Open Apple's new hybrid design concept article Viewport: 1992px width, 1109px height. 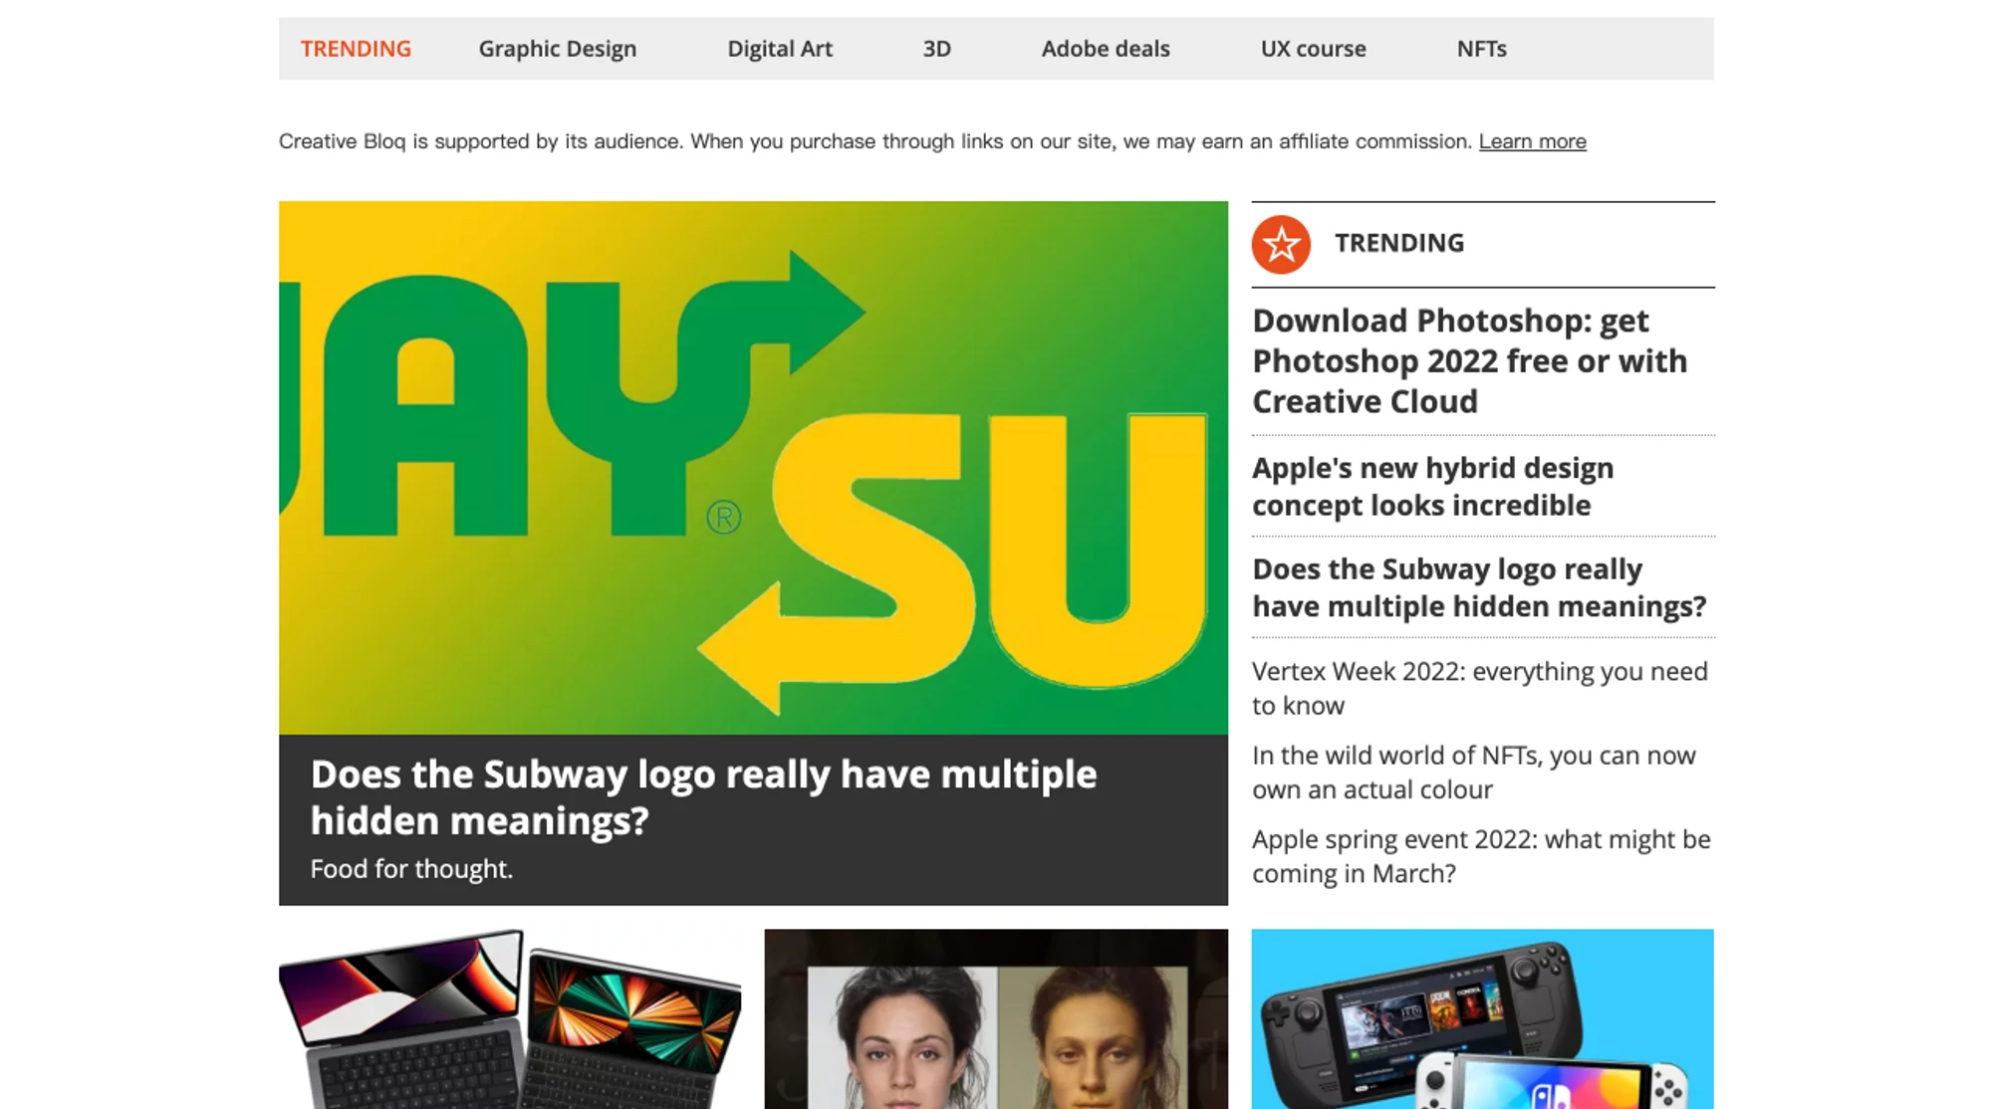click(1432, 487)
